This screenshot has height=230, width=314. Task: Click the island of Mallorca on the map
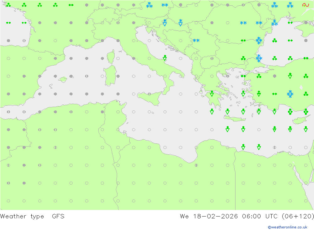click(x=63, y=79)
